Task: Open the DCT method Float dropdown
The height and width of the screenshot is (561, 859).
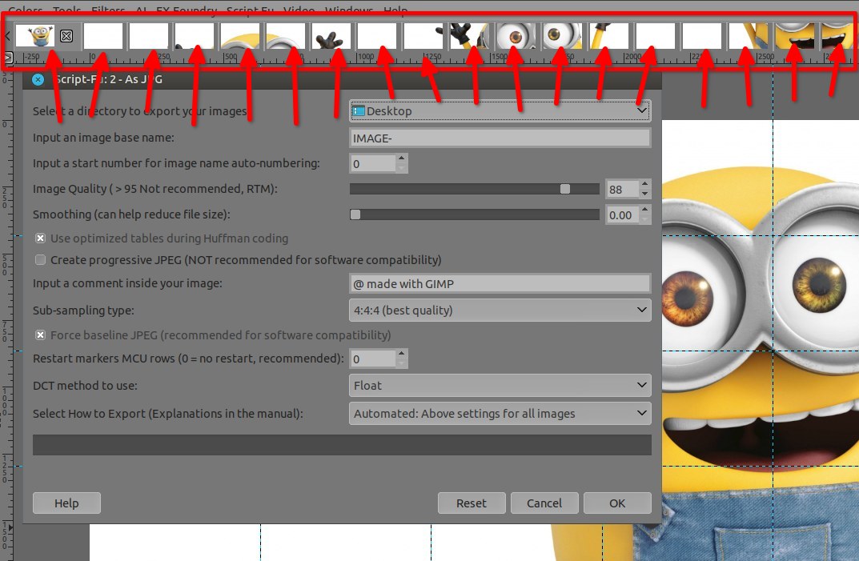Action: pyautogui.click(x=500, y=385)
